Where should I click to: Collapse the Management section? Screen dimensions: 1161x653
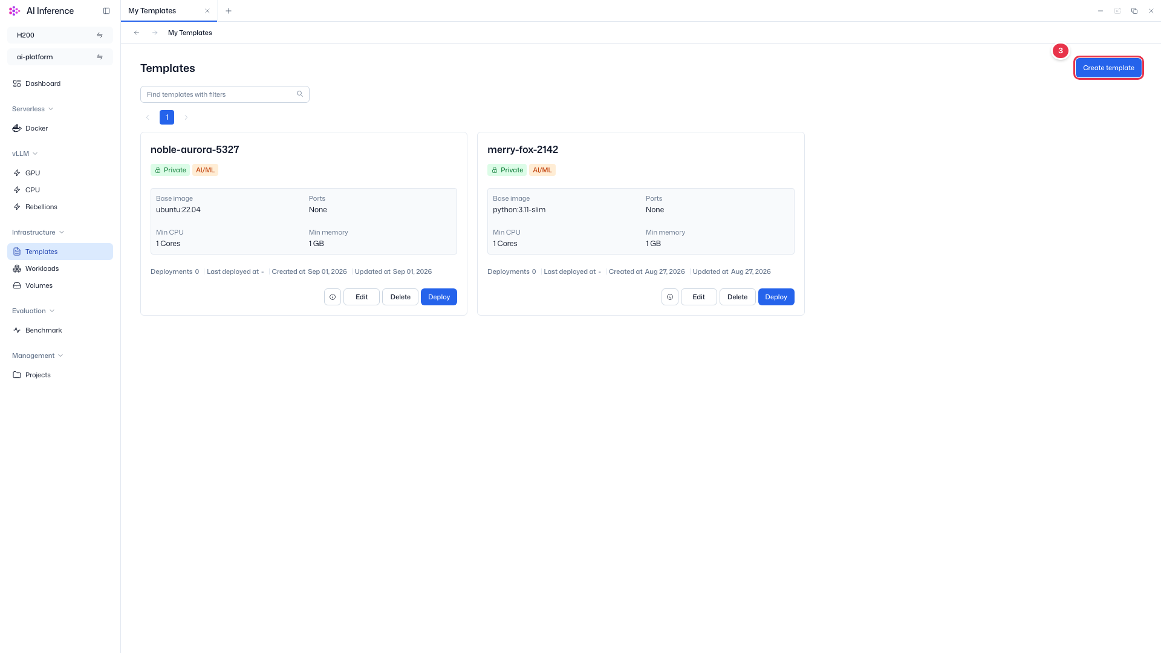(37, 356)
